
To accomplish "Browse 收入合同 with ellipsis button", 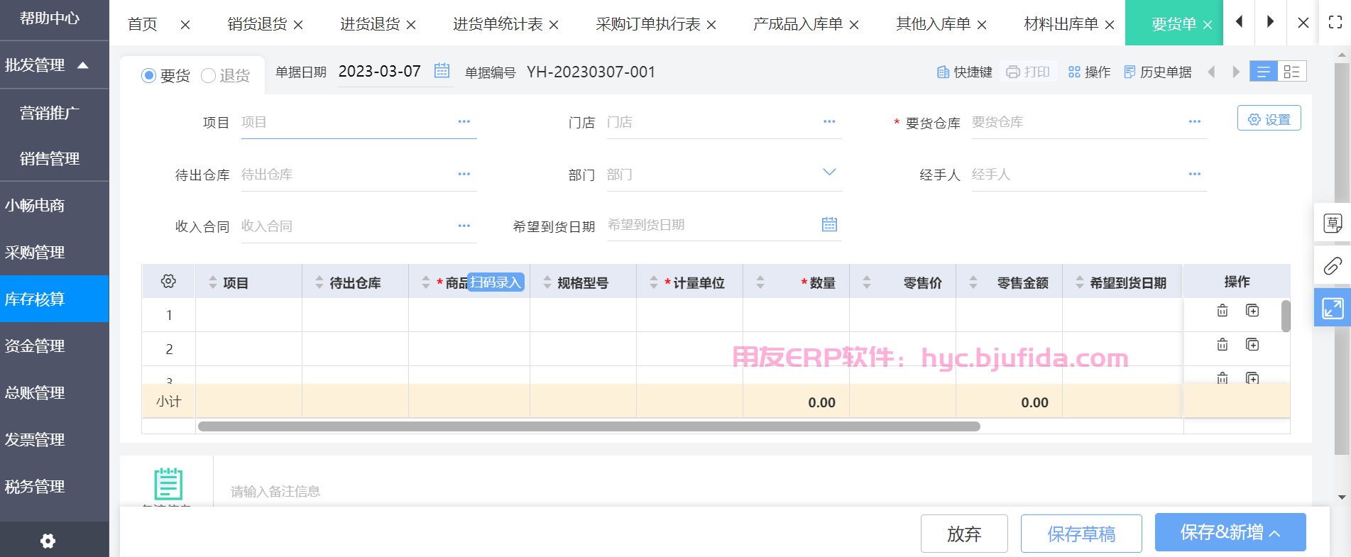I will click(x=464, y=226).
